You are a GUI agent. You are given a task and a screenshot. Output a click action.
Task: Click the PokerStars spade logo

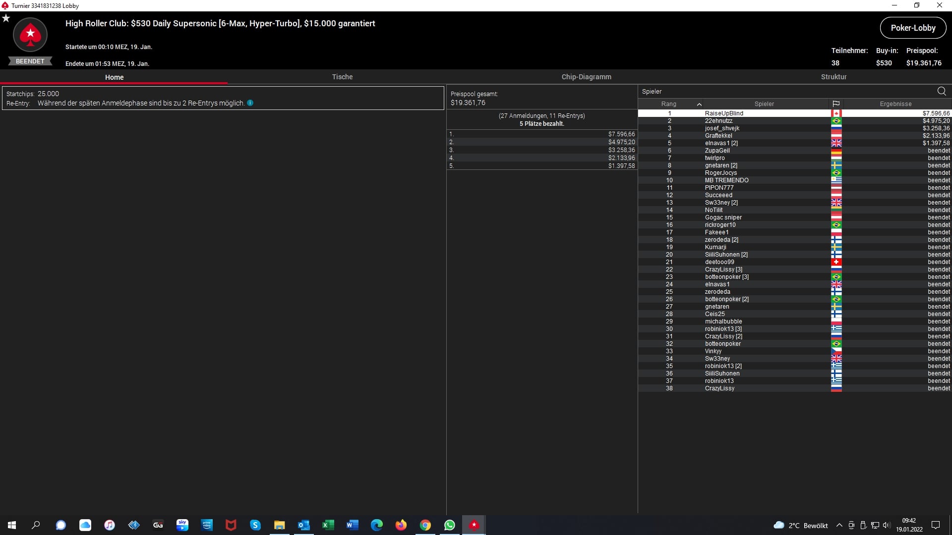point(30,35)
